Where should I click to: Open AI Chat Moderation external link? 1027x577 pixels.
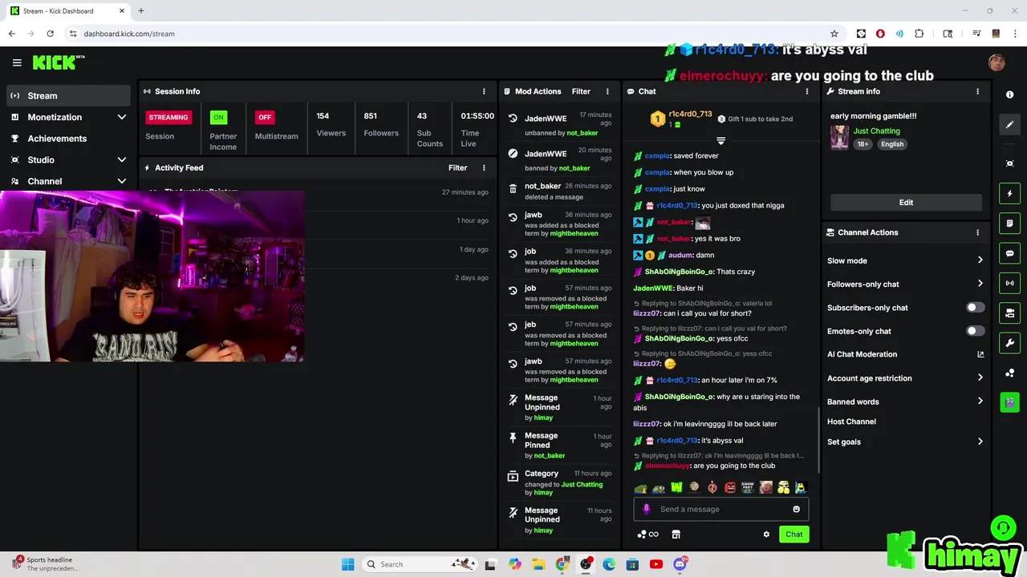[980, 354]
